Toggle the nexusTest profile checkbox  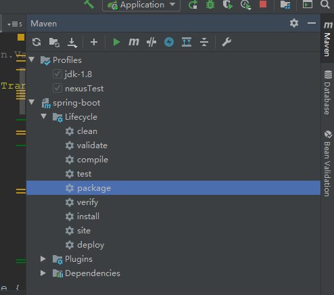(x=57, y=88)
